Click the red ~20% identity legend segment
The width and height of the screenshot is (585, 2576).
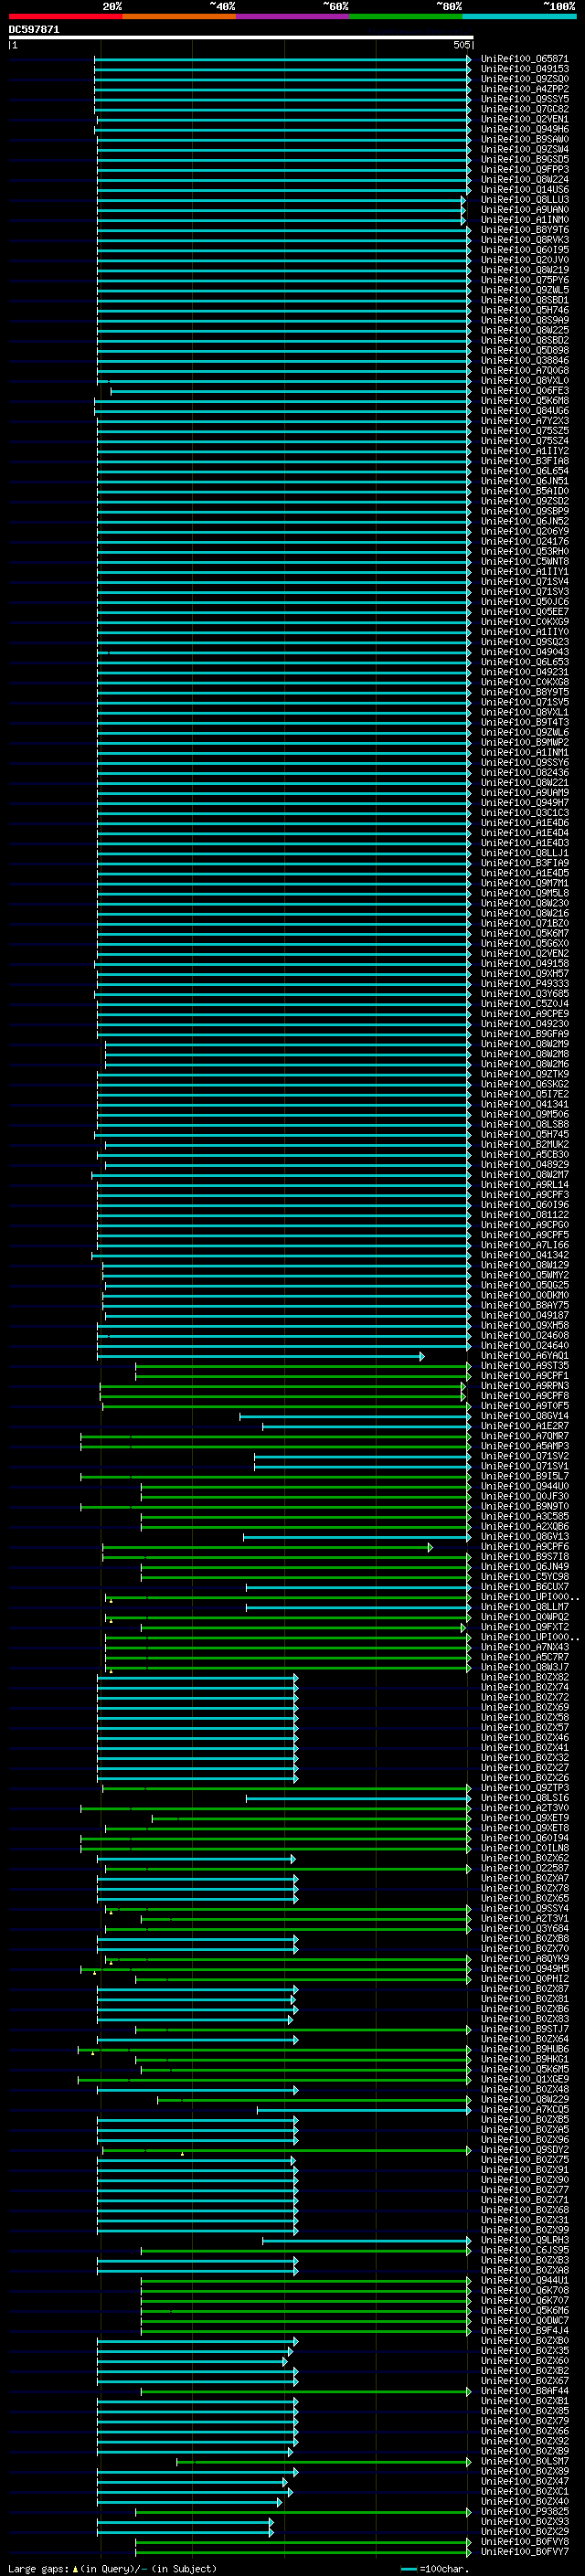pyautogui.click(x=65, y=17)
